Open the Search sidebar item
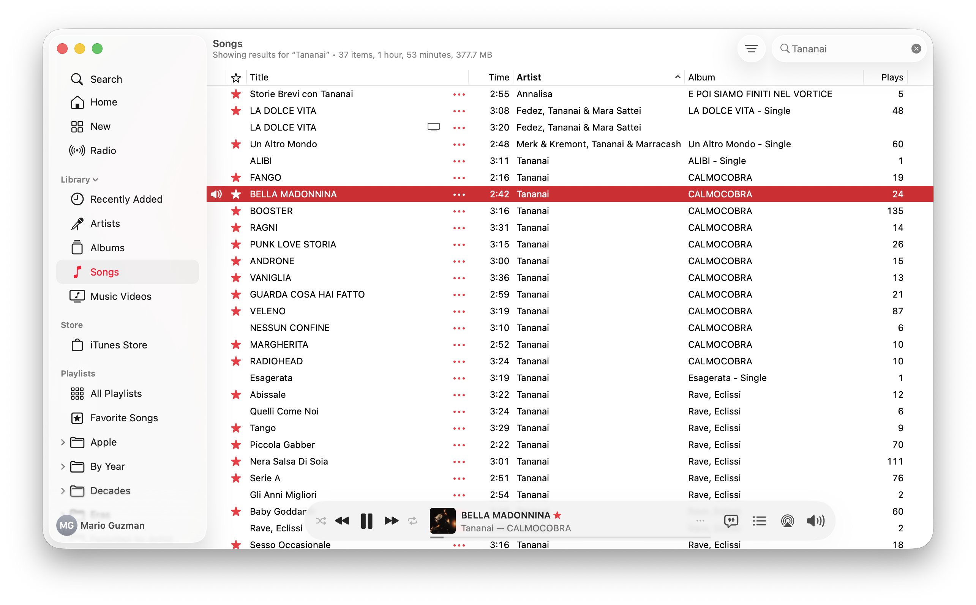This screenshot has width=976, height=605. pyautogui.click(x=127, y=79)
